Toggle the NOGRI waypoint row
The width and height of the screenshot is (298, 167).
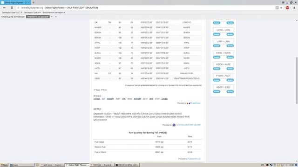[148, 58]
